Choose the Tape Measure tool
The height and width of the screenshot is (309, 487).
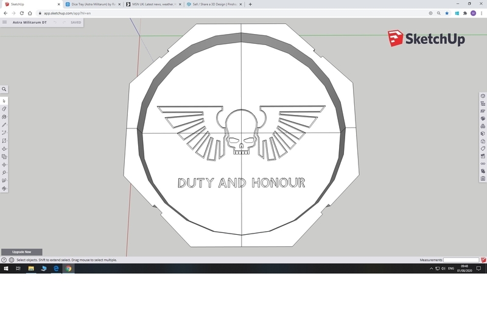[x=4, y=173]
